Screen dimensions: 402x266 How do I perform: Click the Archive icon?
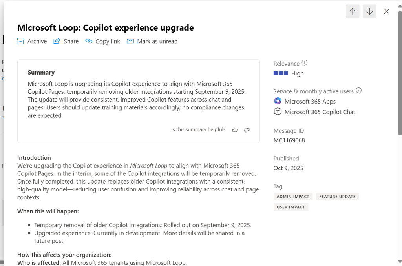click(x=20, y=41)
